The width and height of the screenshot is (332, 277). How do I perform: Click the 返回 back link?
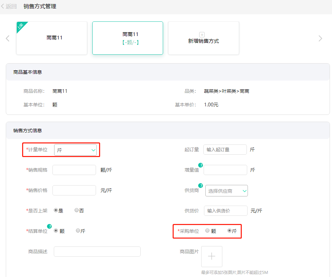pos(9,6)
